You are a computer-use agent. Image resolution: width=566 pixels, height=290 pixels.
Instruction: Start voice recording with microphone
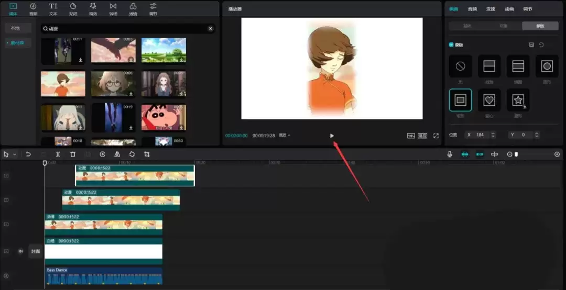coord(450,154)
